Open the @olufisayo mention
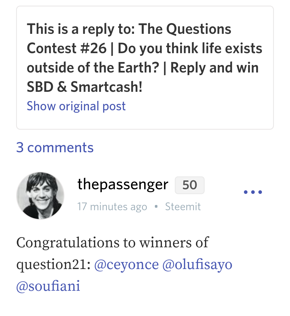Screen dimensions: 290x316 pos(197,264)
